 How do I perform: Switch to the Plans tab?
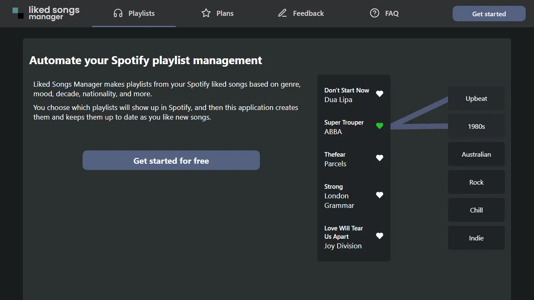coord(217,13)
